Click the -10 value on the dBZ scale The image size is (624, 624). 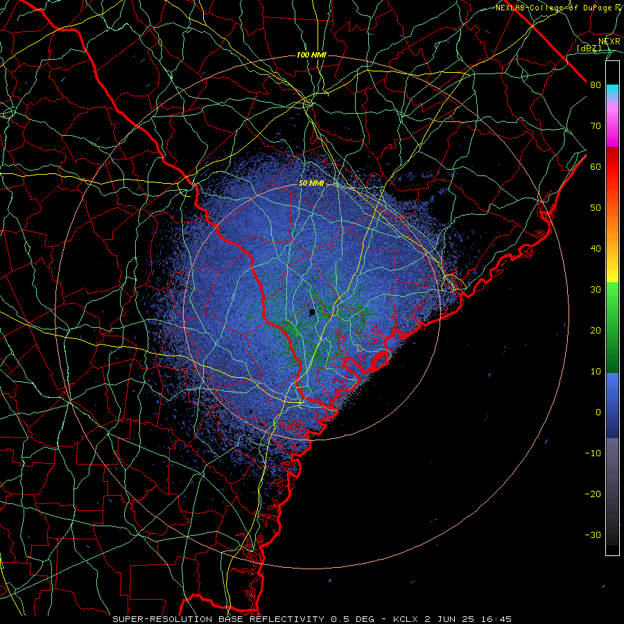point(593,453)
